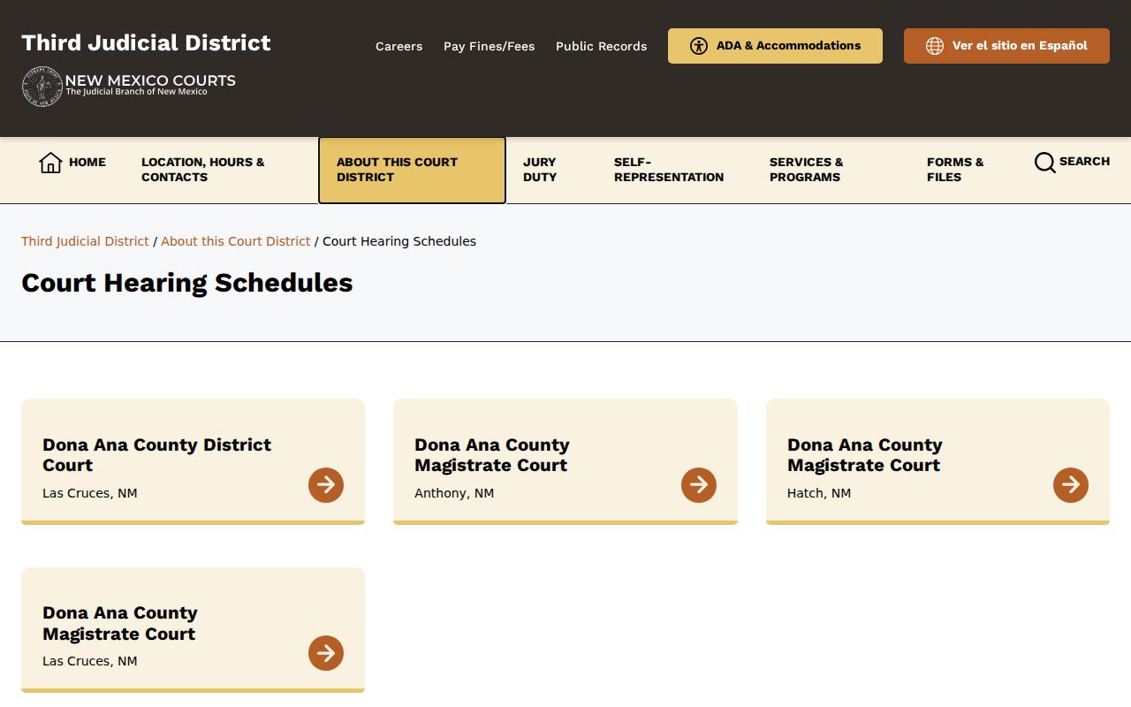The image size is (1131, 707).
Task: Click Ver el sitio en Español button
Action: click(1006, 46)
